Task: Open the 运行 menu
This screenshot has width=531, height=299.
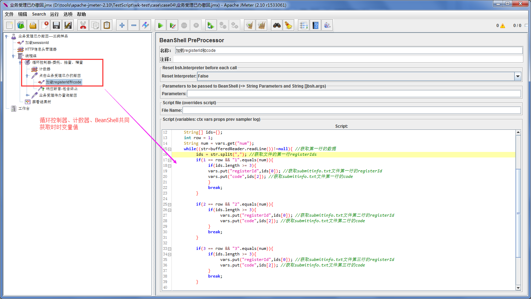Action: pyautogui.click(x=54, y=14)
